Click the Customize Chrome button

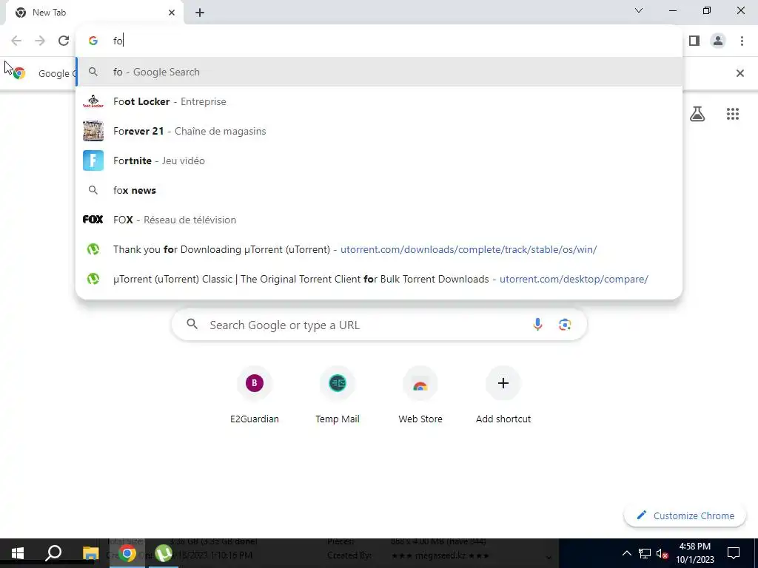coord(685,515)
